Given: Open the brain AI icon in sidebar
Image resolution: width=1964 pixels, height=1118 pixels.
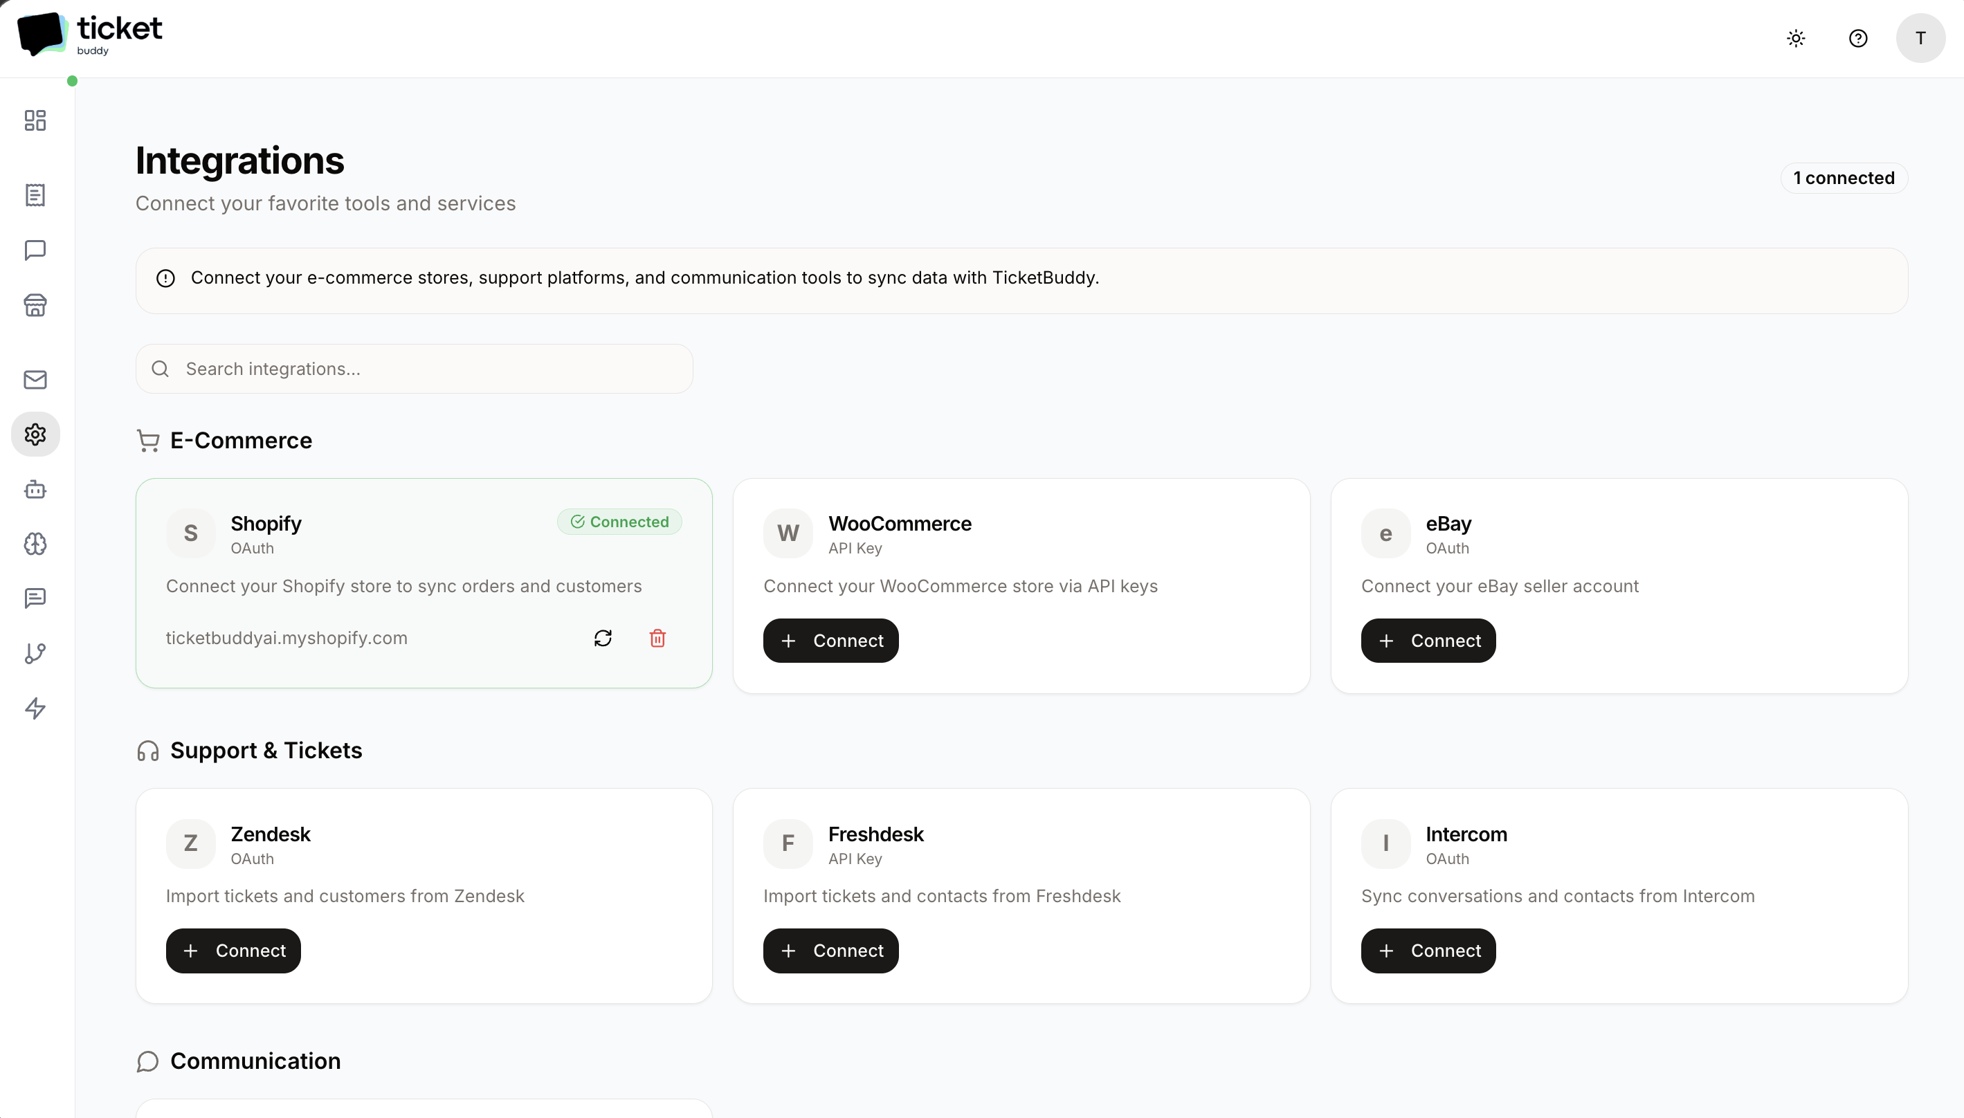Looking at the screenshot, I should tap(35, 544).
